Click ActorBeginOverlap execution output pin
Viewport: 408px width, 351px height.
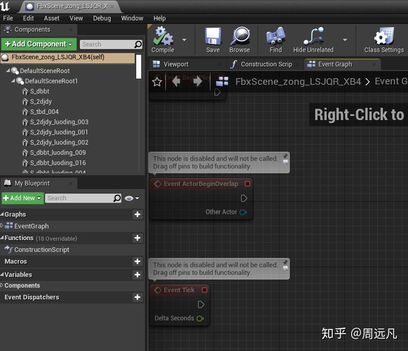[x=244, y=198]
